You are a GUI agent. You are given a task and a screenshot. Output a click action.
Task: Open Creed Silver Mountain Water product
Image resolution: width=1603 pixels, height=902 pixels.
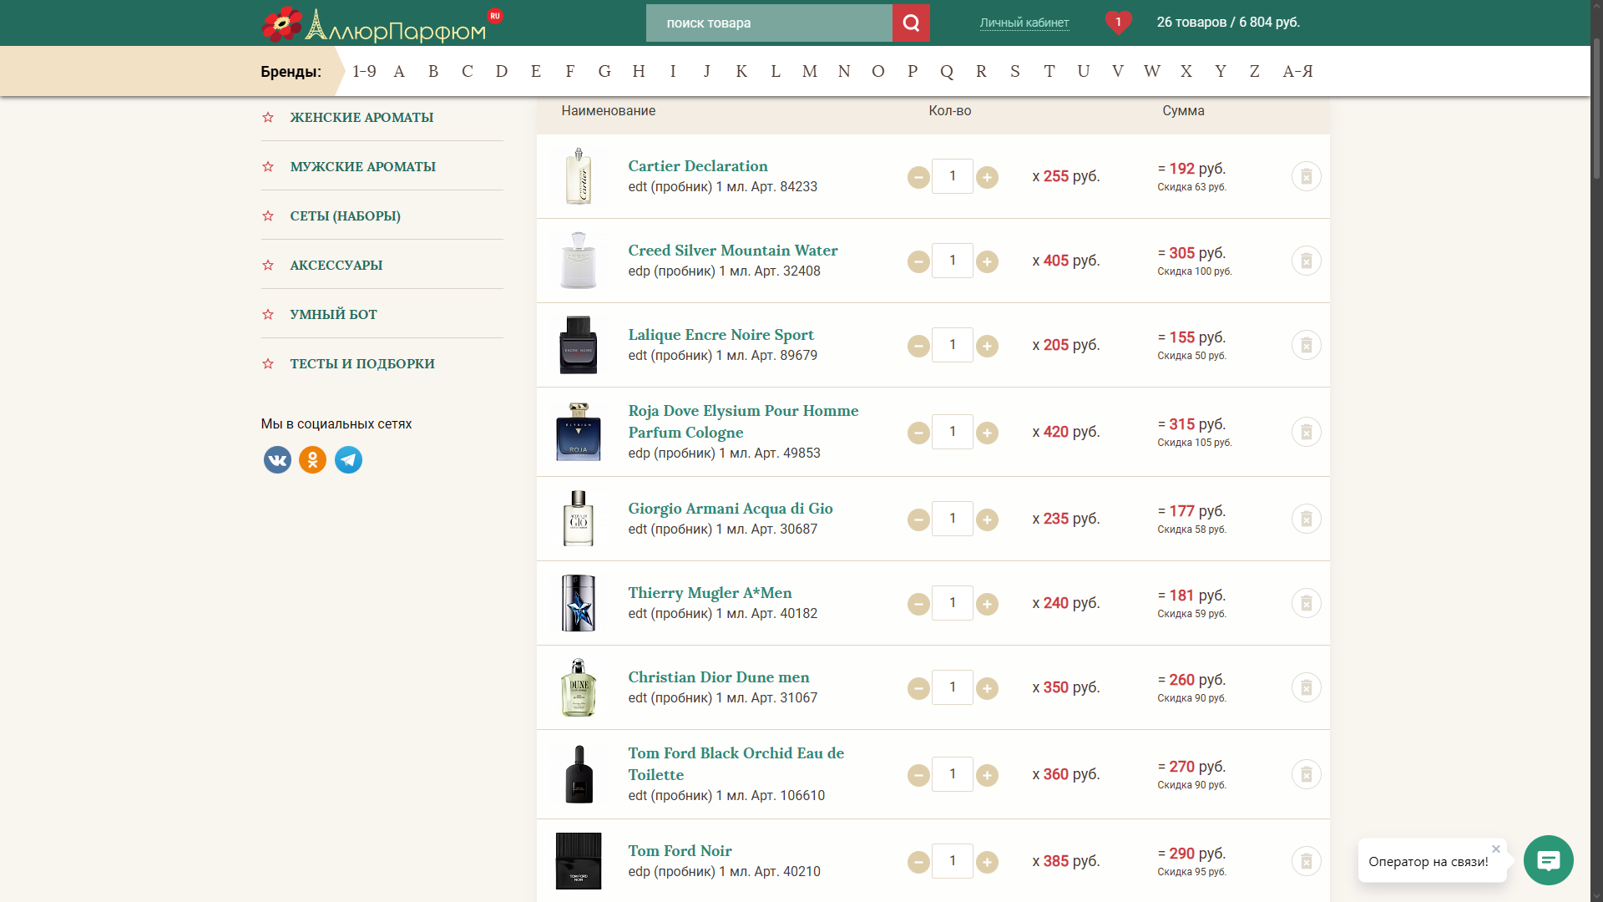tap(732, 251)
